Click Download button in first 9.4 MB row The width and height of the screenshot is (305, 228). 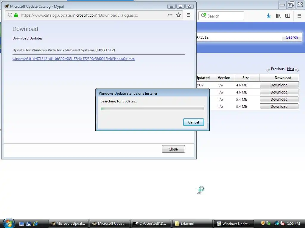coord(279,99)
